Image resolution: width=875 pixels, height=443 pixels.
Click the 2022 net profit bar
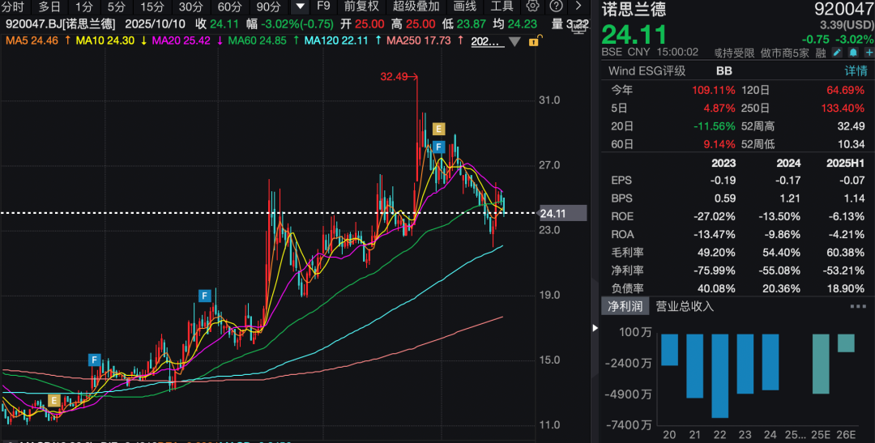point(719,376)
